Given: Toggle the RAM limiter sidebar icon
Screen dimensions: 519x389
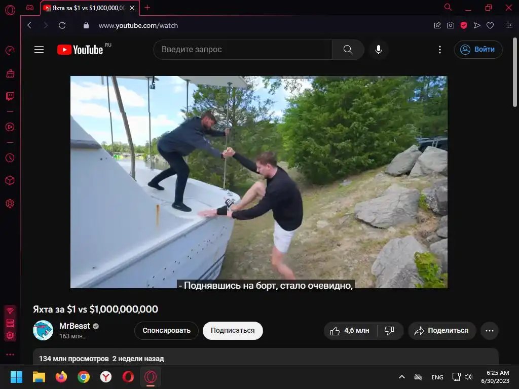Looking at the screenshot, I should coord(10,323).
